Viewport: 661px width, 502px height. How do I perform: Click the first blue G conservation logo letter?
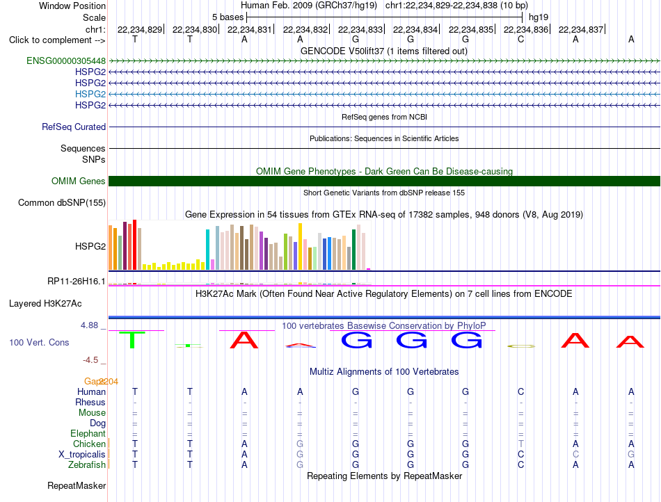tap(357, 340)
